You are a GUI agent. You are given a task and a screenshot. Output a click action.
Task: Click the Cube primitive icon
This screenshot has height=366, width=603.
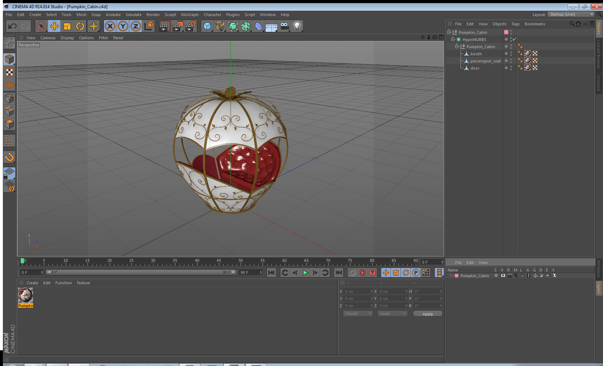click(x=207, y=26)
